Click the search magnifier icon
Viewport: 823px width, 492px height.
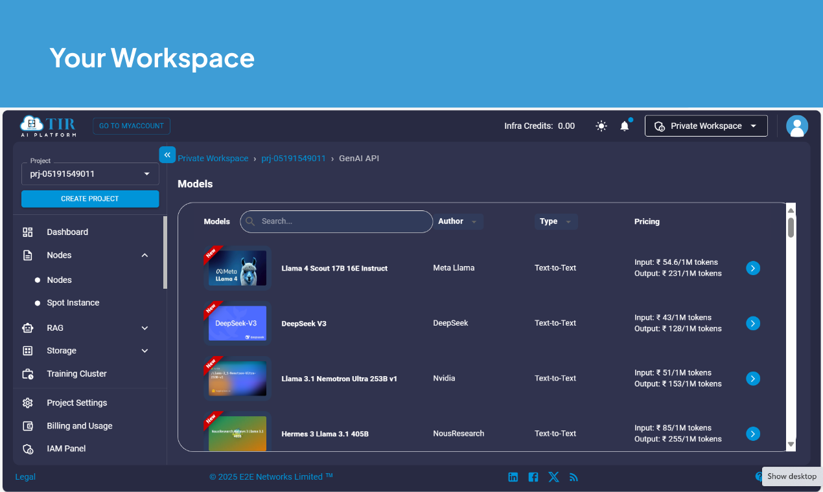tap(251, 221)
